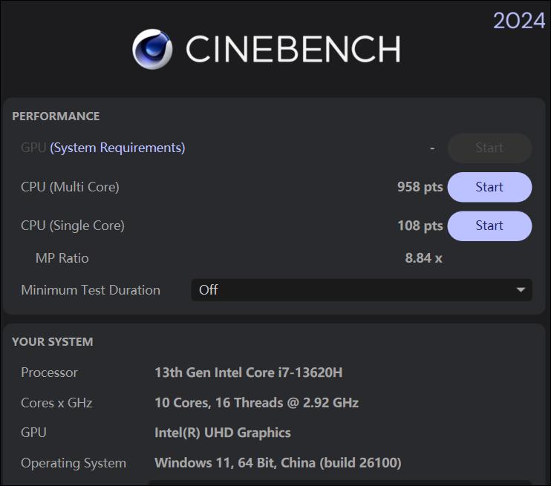Click the 2024 version label

(x=519, y=21)
